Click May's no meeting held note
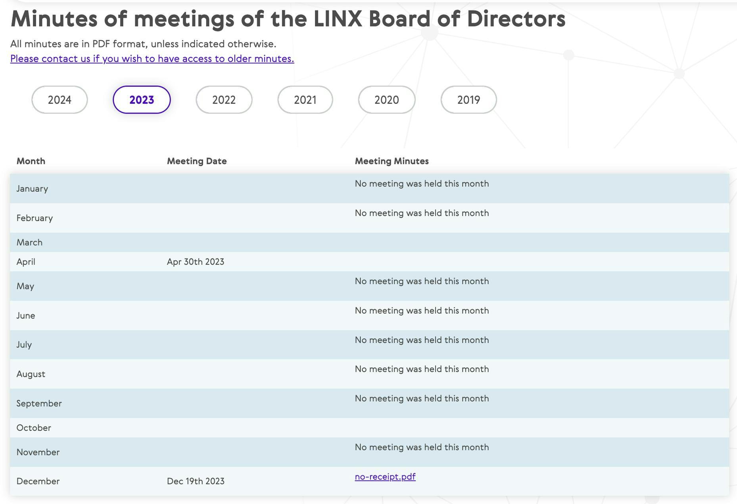Screen dimensions: 737x504 tap(422, 281)
